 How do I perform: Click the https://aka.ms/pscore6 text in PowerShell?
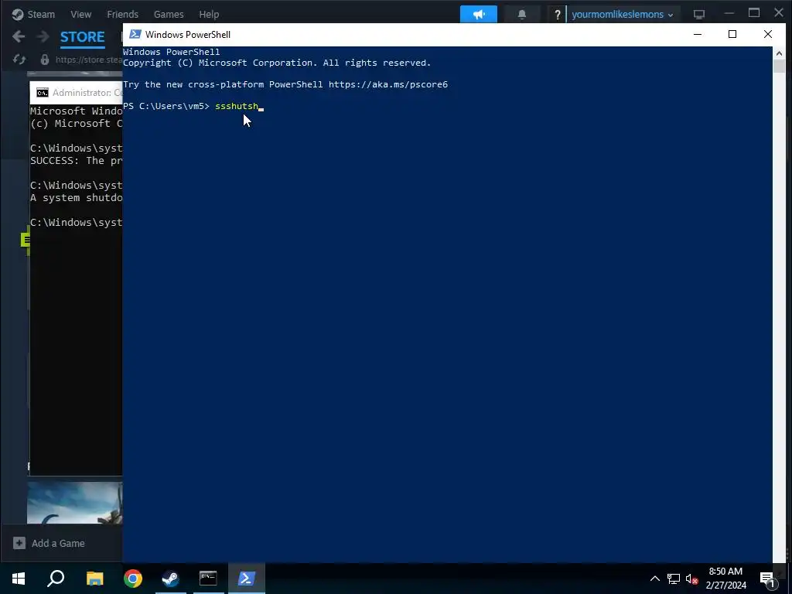(x=388, y=84)
